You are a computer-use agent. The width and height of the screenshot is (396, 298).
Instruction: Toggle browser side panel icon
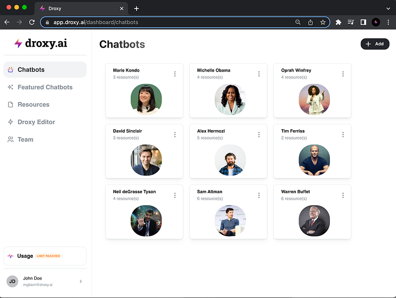363,22
